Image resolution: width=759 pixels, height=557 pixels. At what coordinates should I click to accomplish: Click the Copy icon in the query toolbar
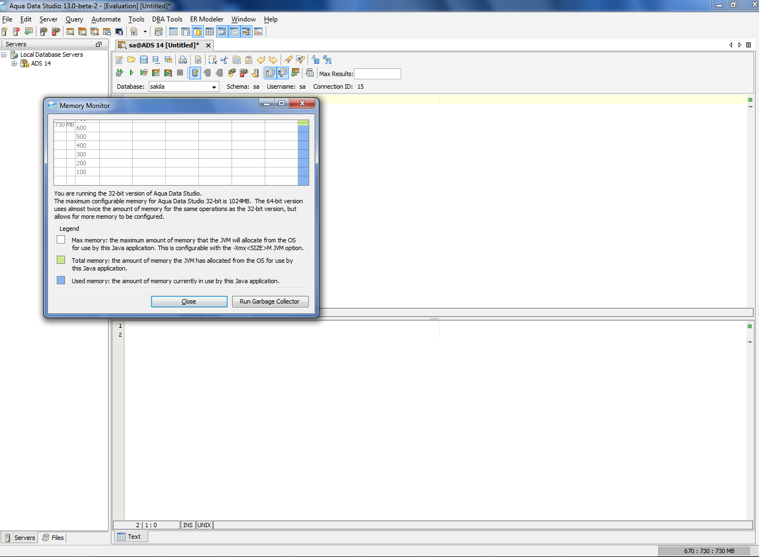pyautogui.click(x=236, y=60)
